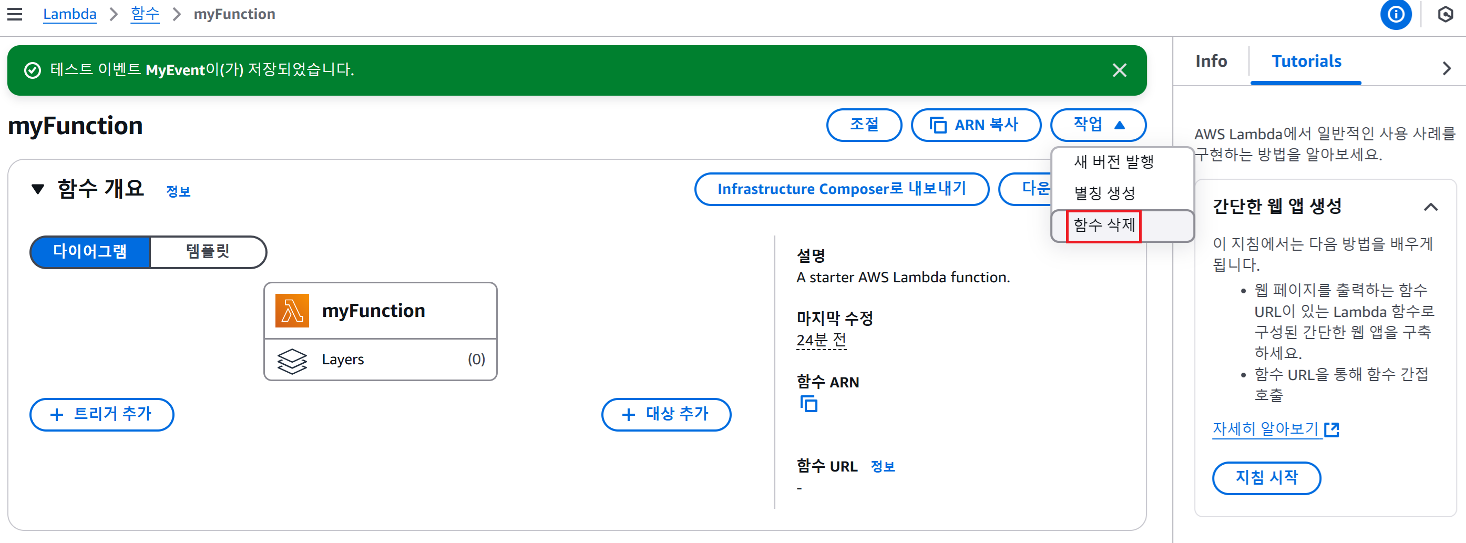Open the 자세히 알아보기 link
The width and height of the screenshot is (1466, 543).
coord(1275,428)
